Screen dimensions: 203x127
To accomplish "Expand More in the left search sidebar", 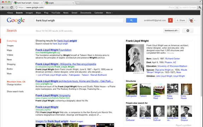I will 9,74.
